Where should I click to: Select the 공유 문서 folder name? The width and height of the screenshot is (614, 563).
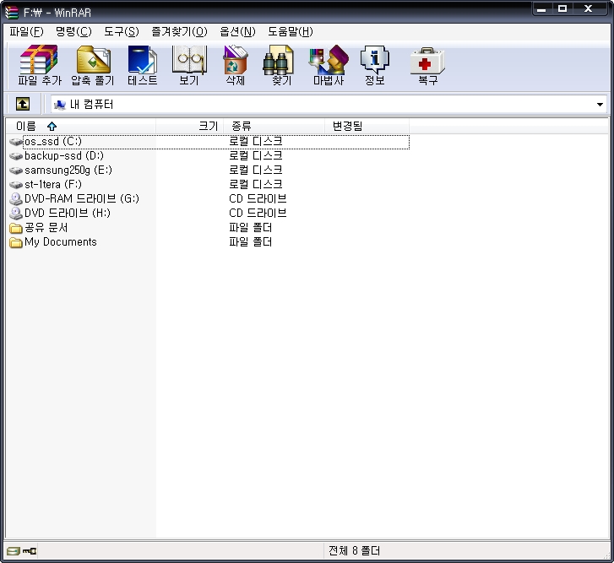pyautogui.click(x=46, y=228)
